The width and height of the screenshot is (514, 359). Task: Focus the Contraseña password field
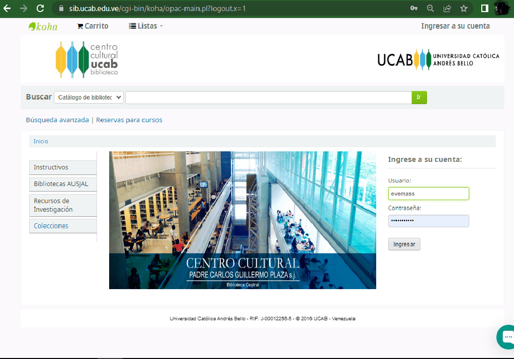point(429,221)
